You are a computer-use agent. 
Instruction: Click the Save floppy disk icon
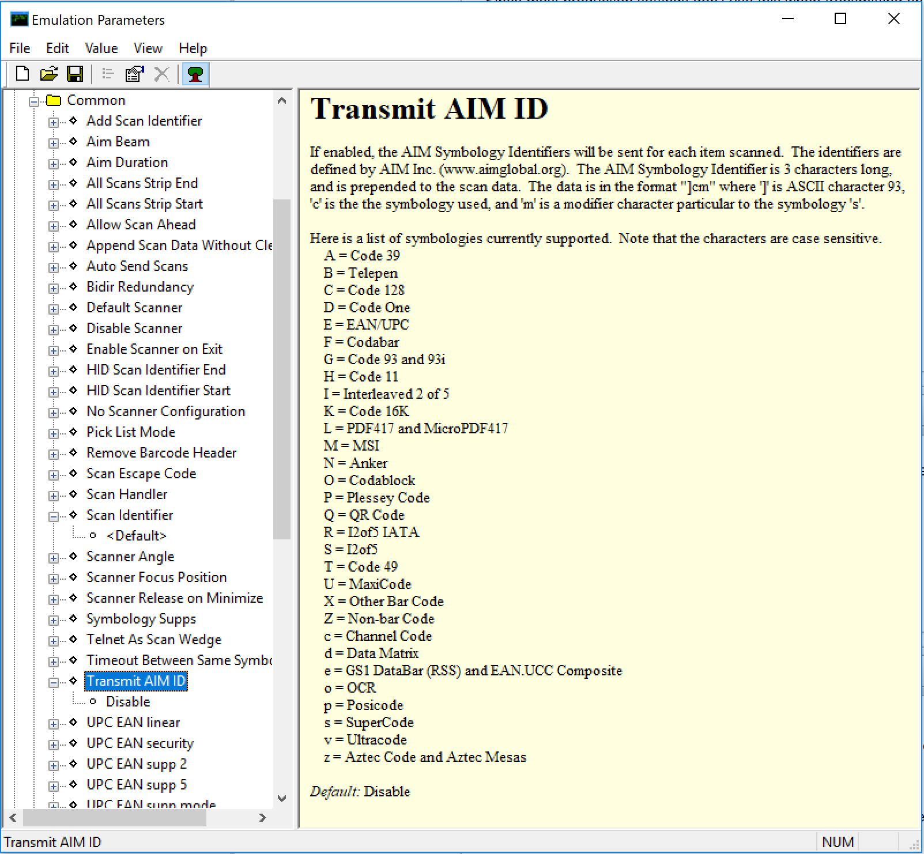[75, 74]
